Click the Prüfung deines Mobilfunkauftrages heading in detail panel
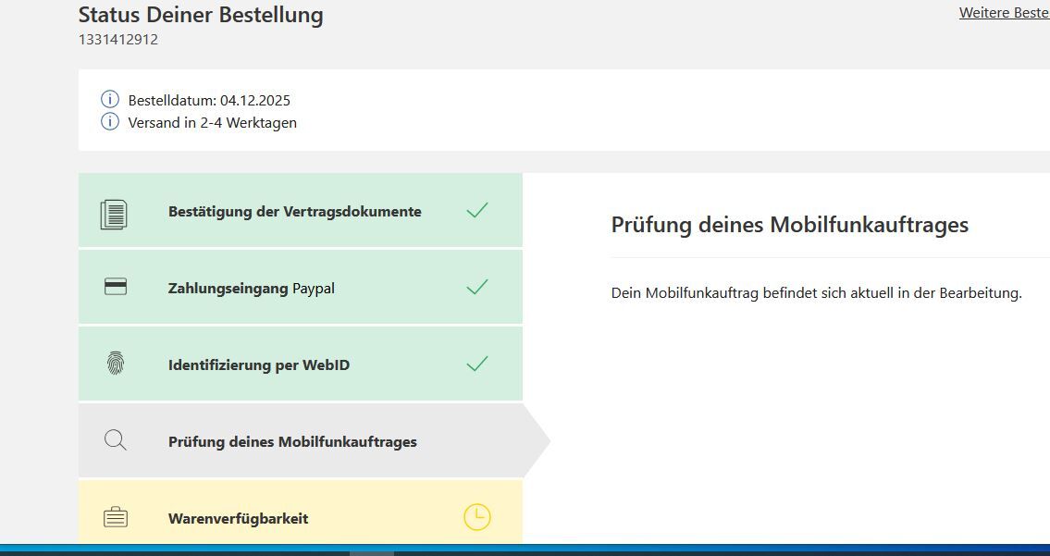The height and width of the screenshot is (556, 1050). [789, 225]
